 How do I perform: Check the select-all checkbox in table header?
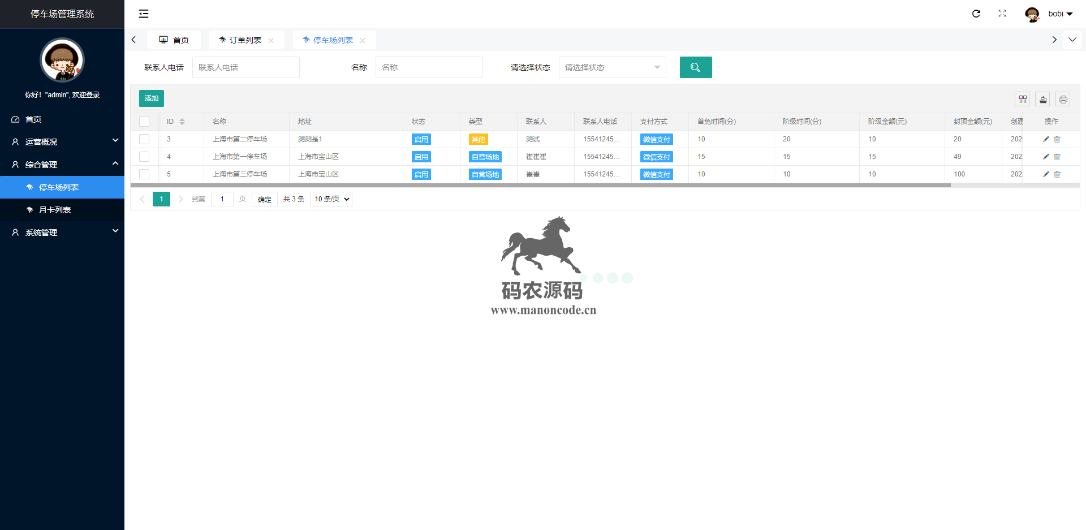point(144,121)
